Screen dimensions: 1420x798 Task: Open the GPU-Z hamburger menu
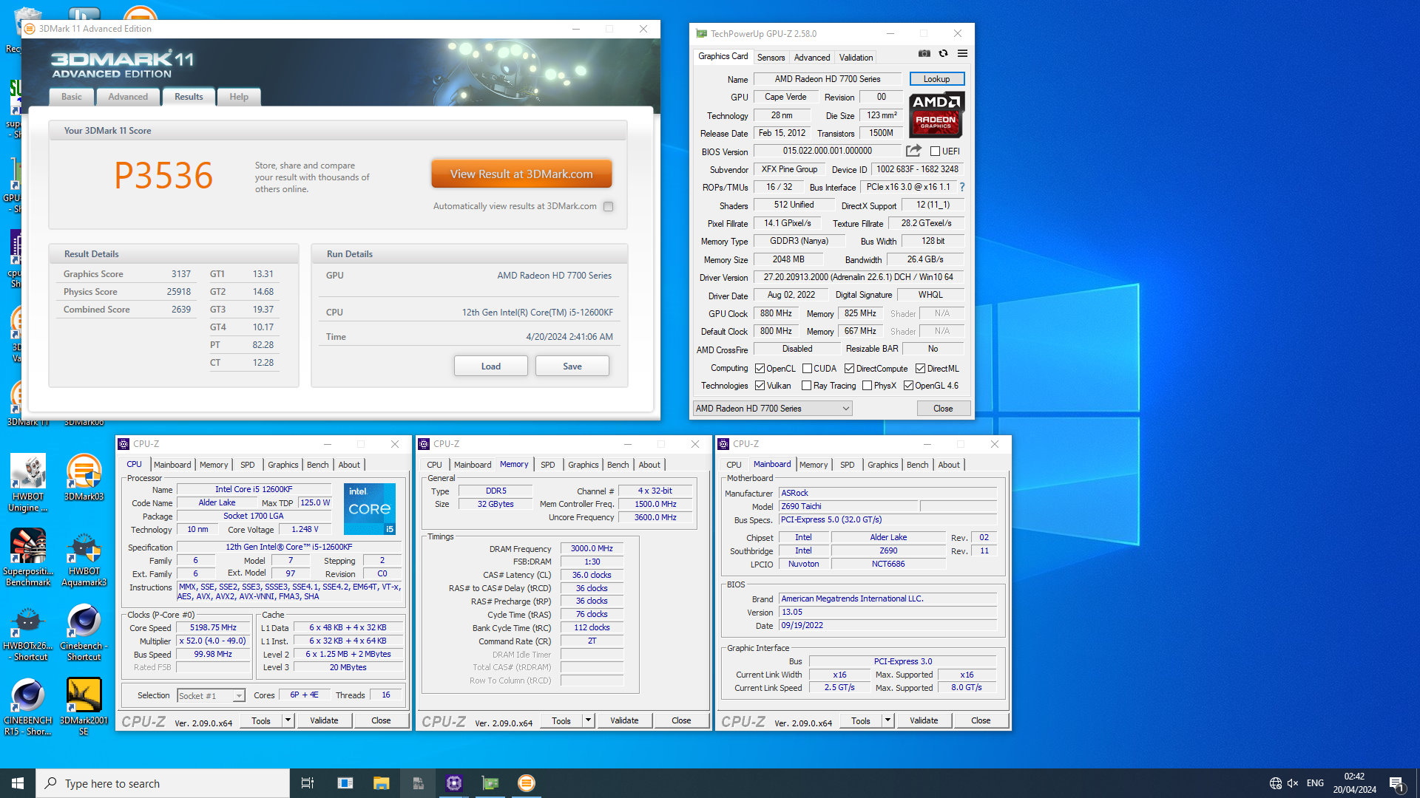[x=962, y=53]
